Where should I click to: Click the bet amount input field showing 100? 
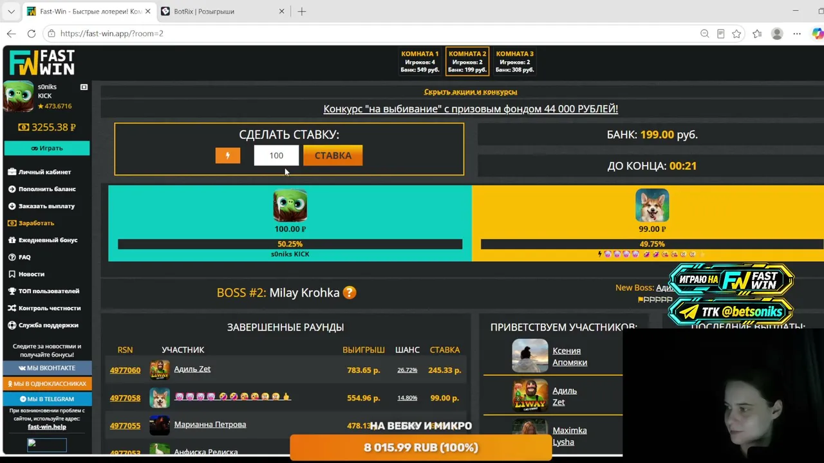[276, 156]
